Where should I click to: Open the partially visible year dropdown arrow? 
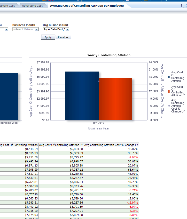[x=6, y=29]
